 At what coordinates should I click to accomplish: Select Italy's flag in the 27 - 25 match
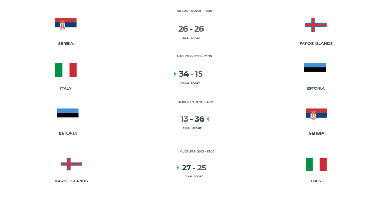316,164
